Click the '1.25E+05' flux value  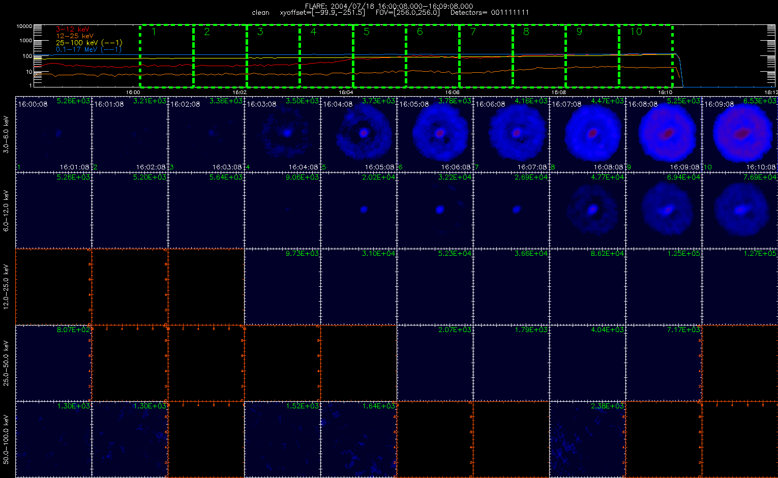pyautogui.click(x=684, y=253)
